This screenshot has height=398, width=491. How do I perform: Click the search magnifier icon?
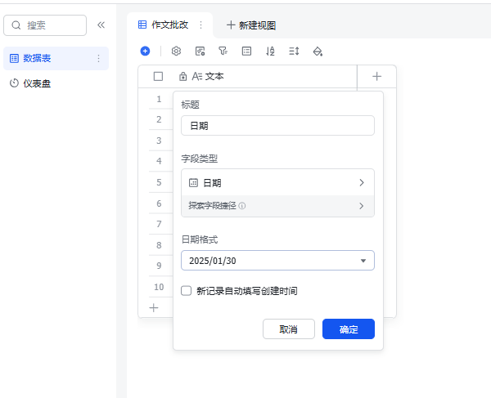click(16, 25)
